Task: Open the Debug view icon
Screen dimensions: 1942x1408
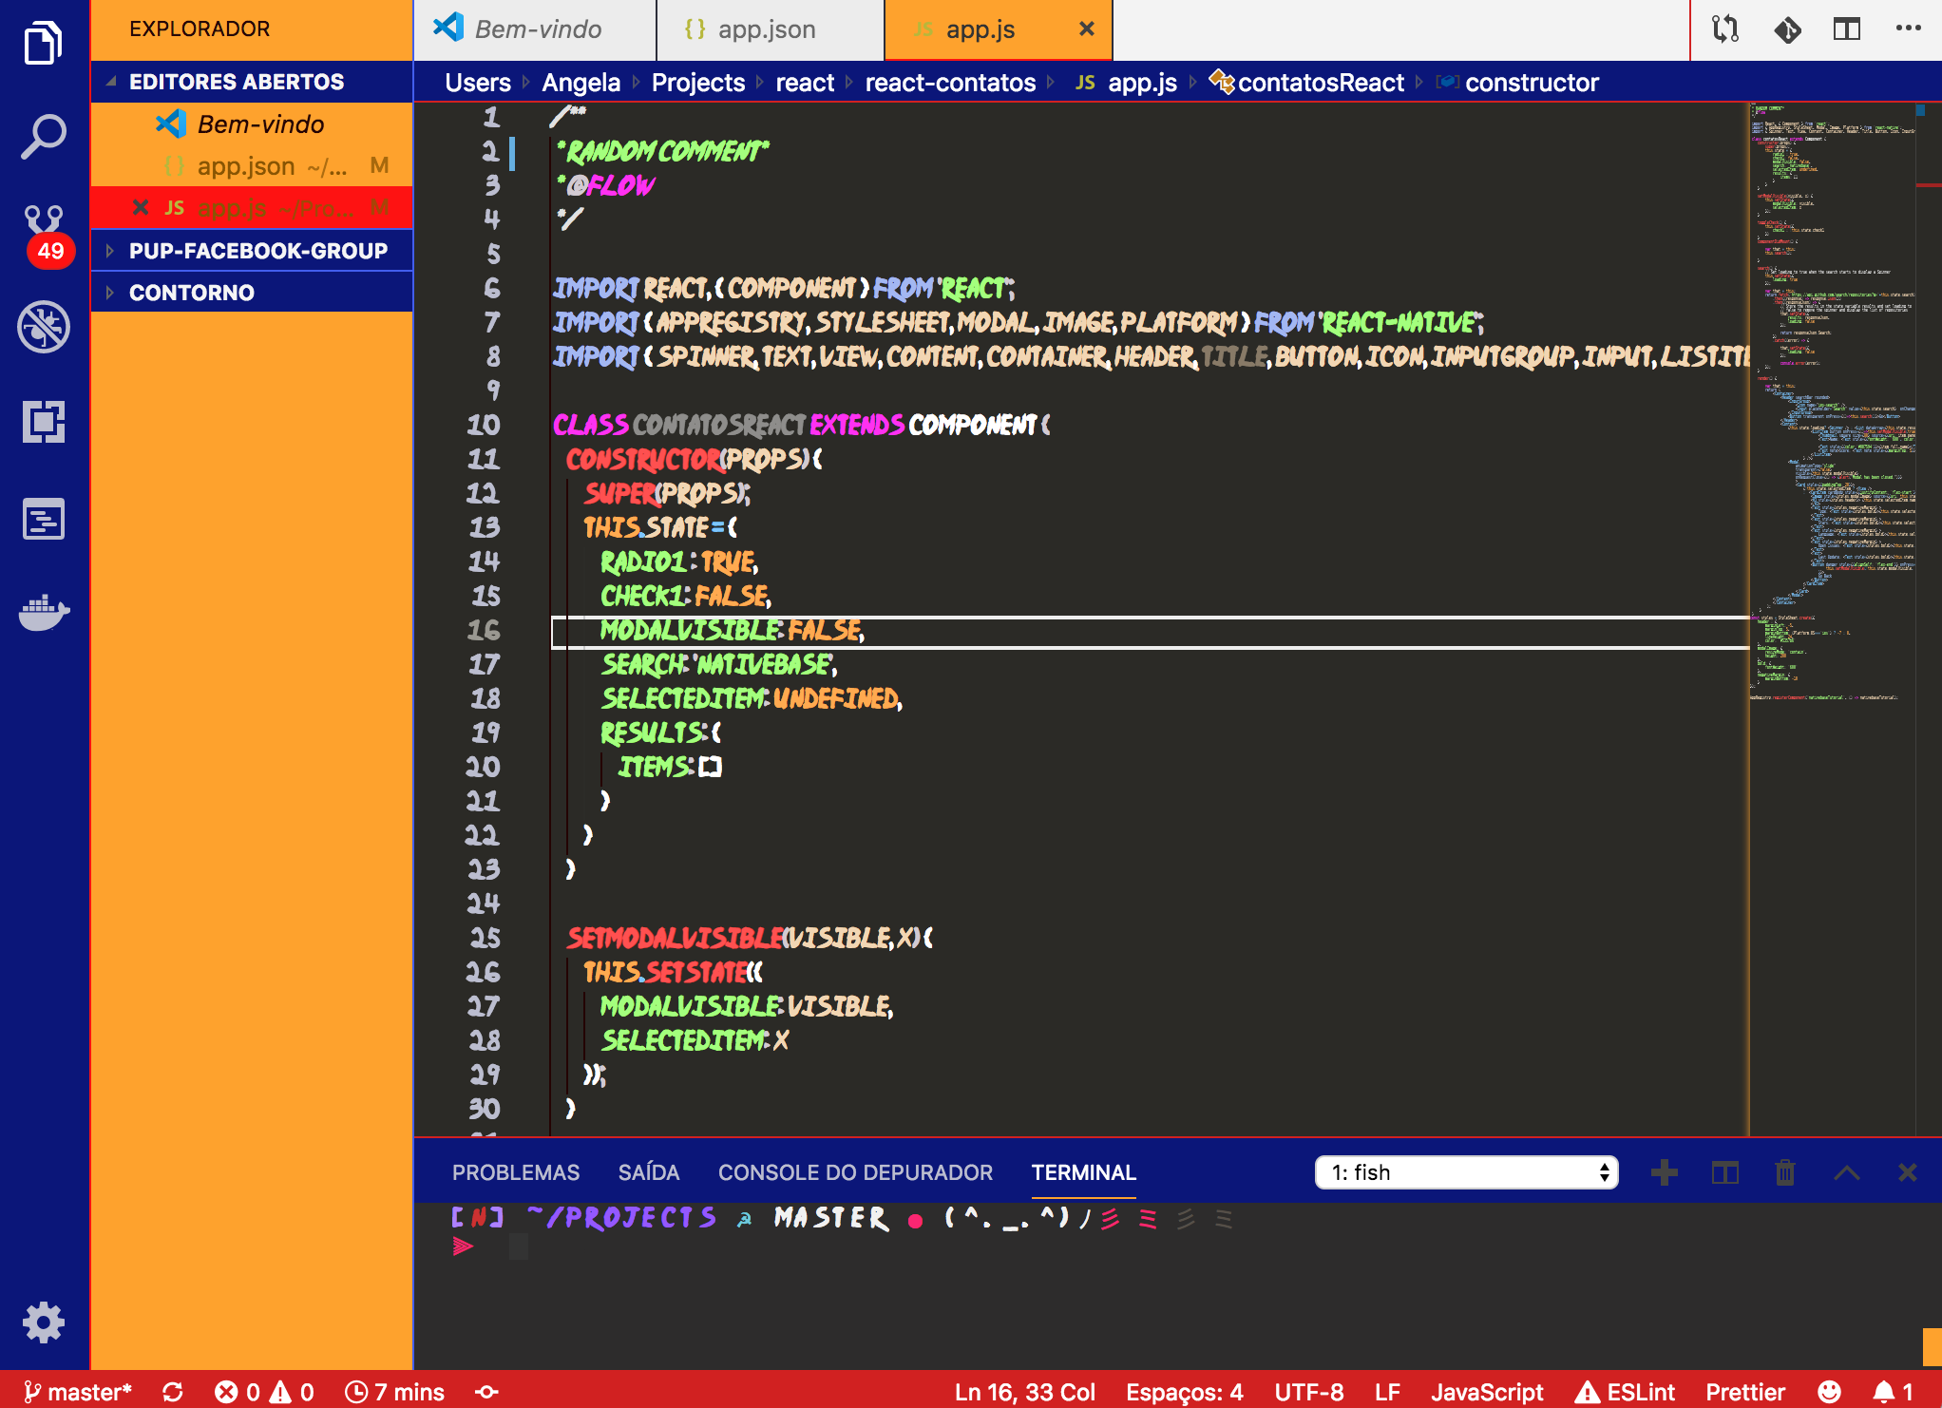Action: click(x=44, y=328)
